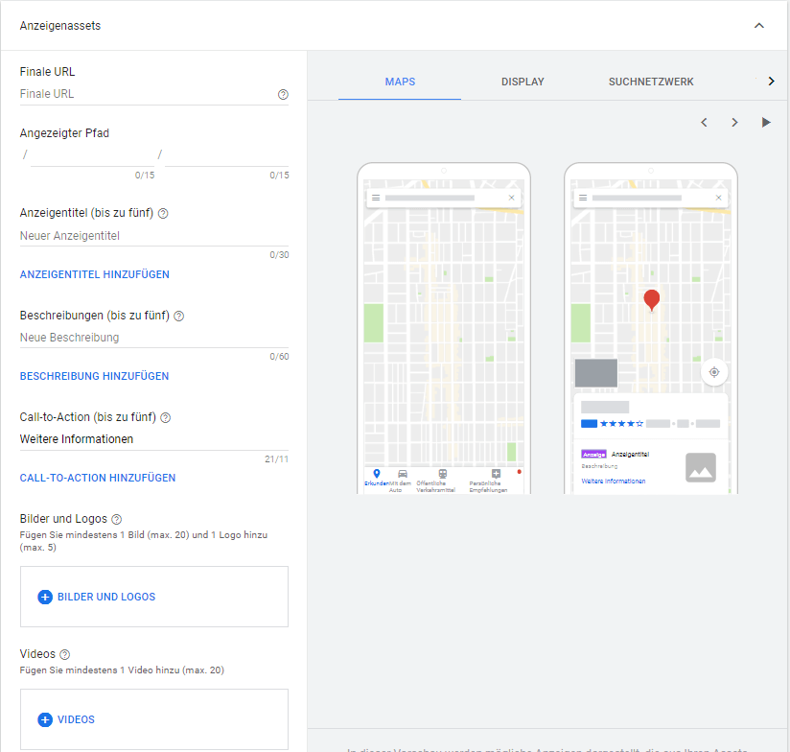Open help icon next to Videos

[65, 654]
